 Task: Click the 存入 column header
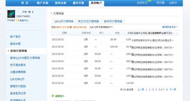(102, 33)
